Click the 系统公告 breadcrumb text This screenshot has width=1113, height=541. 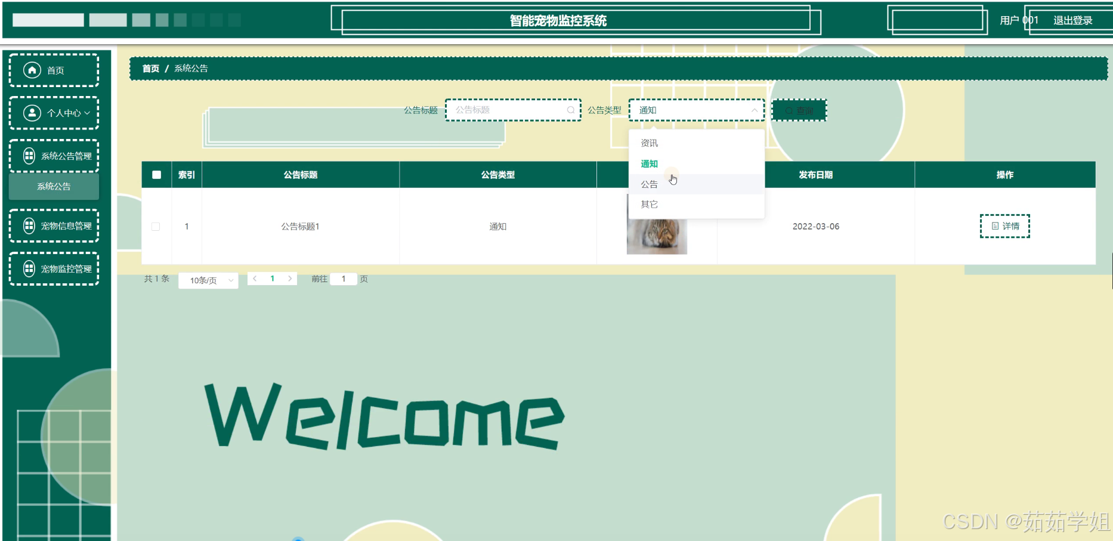tap(191, 69)
